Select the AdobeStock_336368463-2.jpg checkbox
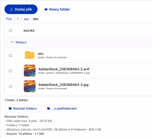The image size is (152, 138). click(x=11, y=87)
